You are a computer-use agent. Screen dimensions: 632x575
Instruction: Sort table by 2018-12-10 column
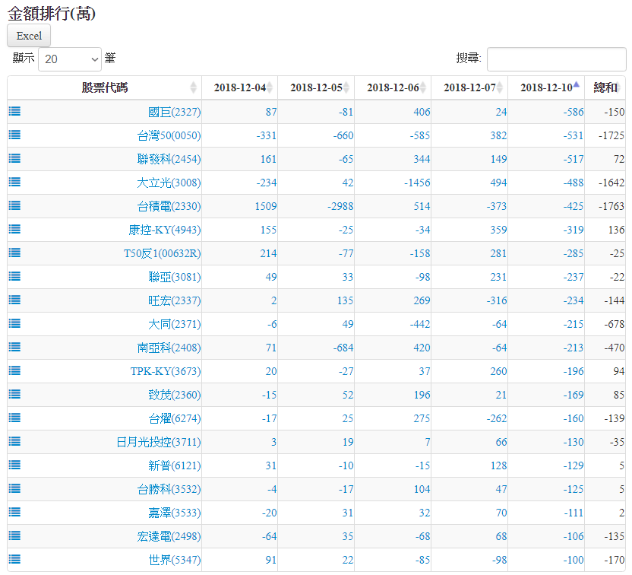(x=545, y=87)
